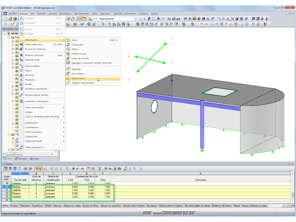Click the 'Eliminar selección' red X icon
The width and height of the screenshot is (296, 222).
pos(21,55)
